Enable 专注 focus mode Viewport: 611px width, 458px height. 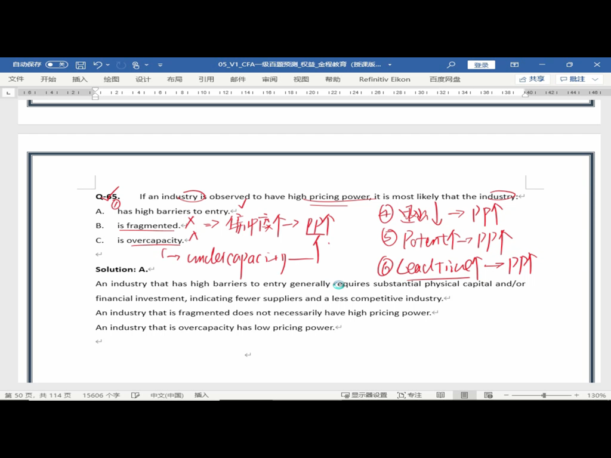pos(409,395)
